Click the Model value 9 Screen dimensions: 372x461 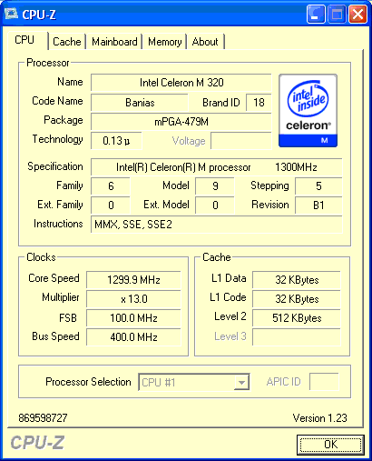coord(215,185)
